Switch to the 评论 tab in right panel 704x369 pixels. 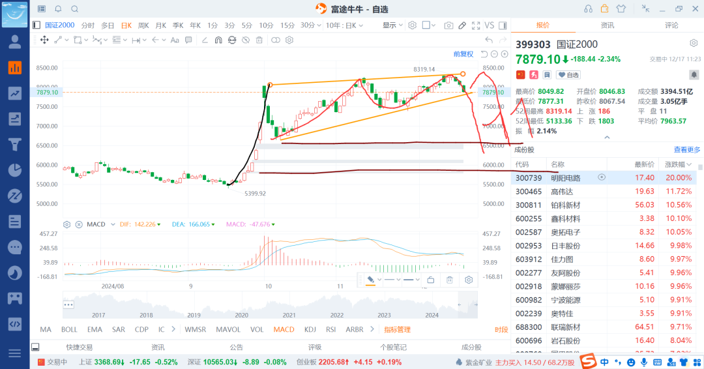pyautogui.click(x=671, y=25)
